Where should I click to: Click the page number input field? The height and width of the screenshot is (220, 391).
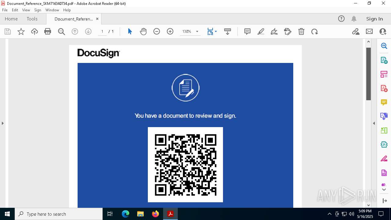(102, 31)
